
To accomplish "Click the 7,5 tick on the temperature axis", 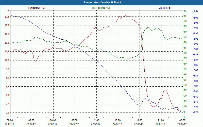I will 8,104.
